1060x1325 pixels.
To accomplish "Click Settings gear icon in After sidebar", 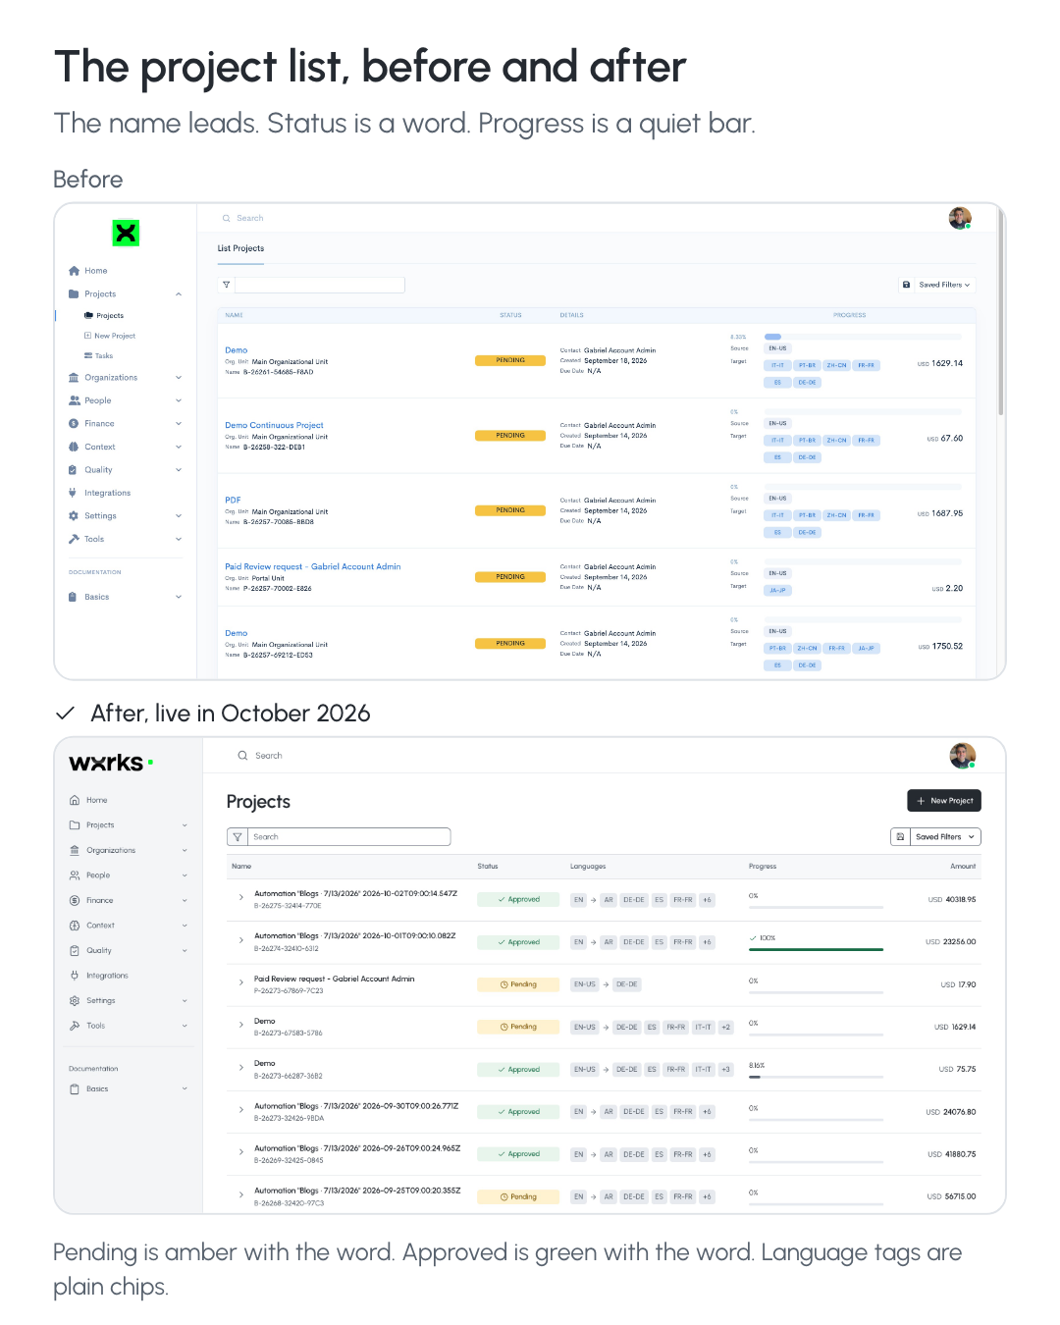I will (x=75, y=1000).
